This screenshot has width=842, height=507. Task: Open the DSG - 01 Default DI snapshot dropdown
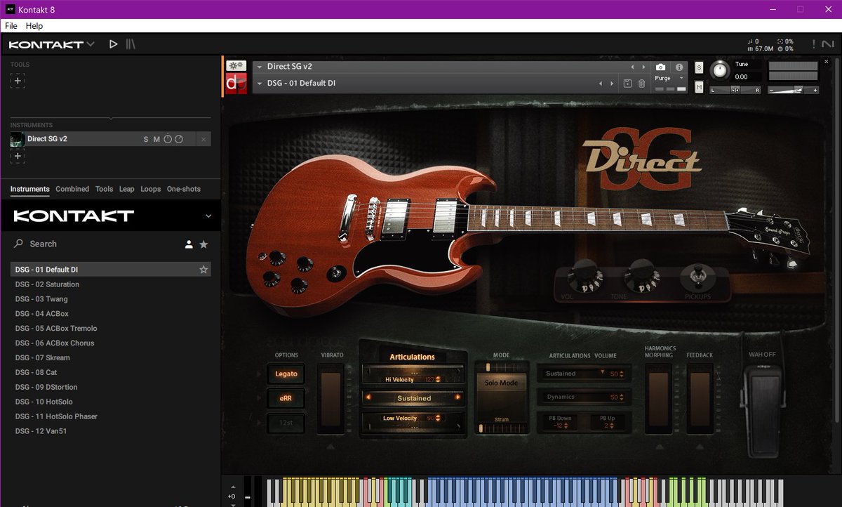(x=260, y=84)
